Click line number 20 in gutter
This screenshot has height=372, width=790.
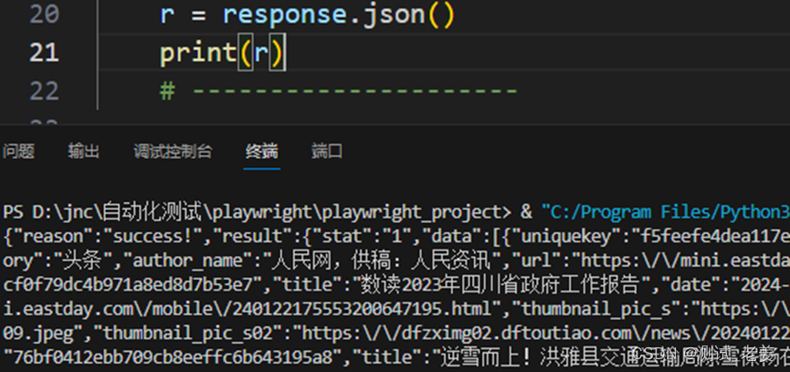click(x=45, y=15)
